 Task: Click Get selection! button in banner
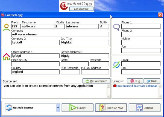point(81,9)
